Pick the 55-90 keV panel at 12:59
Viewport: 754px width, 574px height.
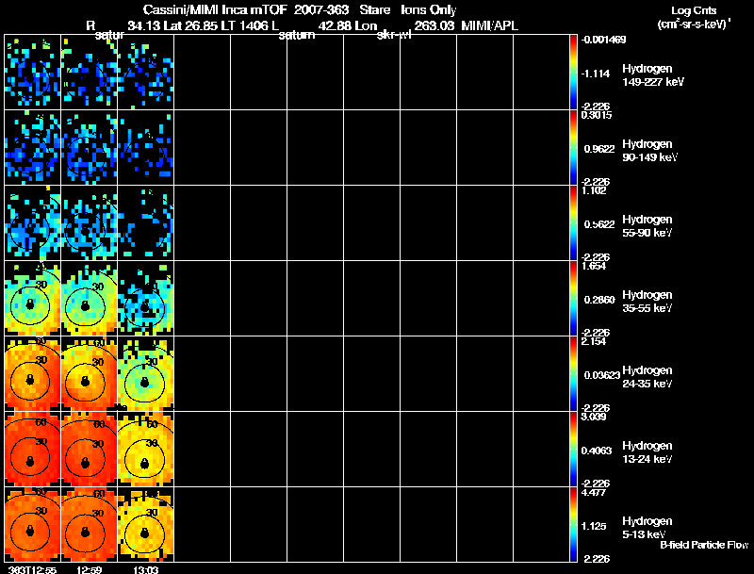coord(89,223)
